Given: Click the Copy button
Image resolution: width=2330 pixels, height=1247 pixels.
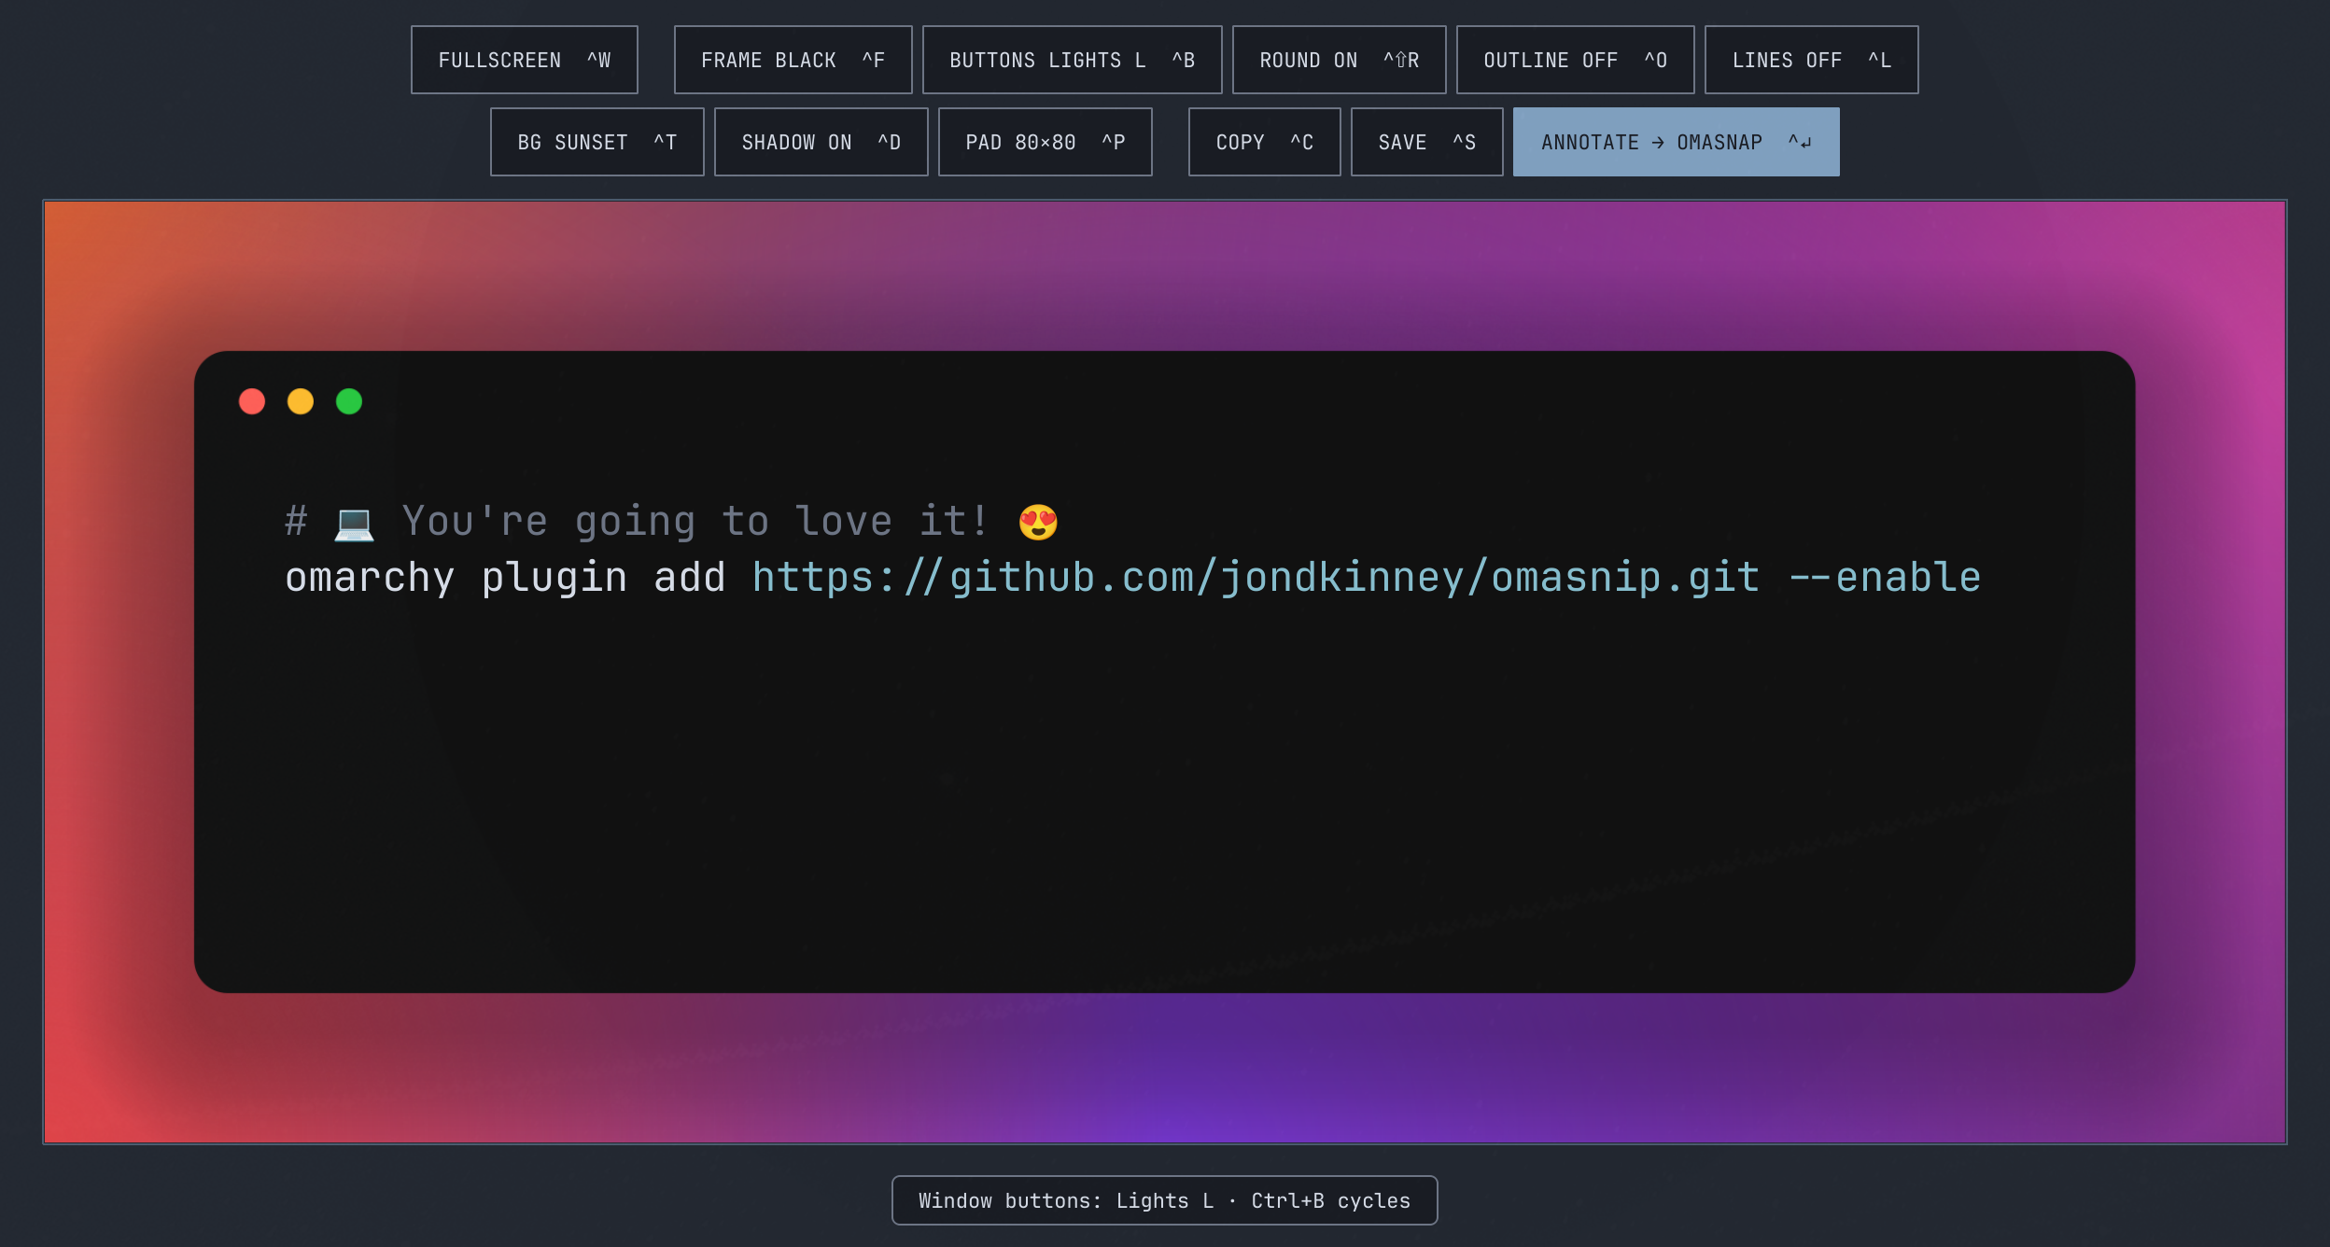Looking at the screenshot, I should (1264, 142).
